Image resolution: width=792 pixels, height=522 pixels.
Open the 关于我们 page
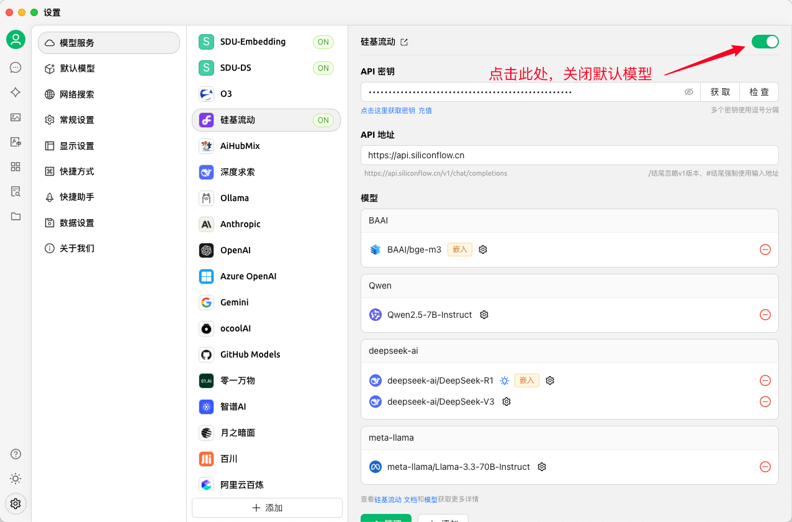(x=109, y=248)
